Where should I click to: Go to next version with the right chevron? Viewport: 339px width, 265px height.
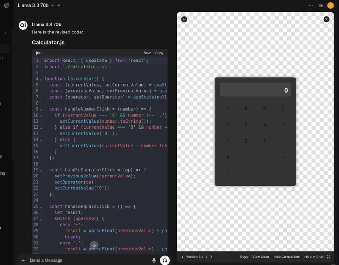[x=211, y=257]
